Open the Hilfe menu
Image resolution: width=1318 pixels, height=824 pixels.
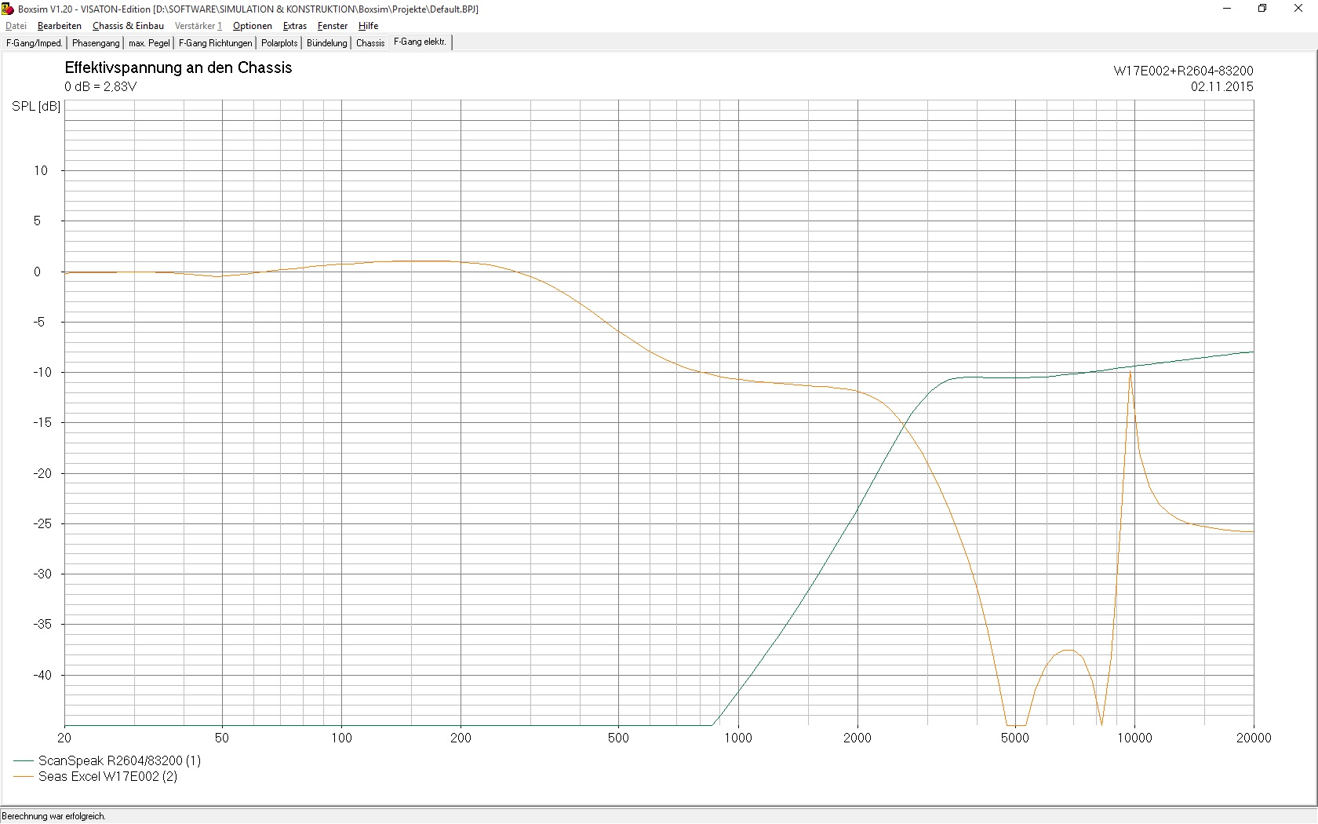pyautogui.click(x=369, y=26)
